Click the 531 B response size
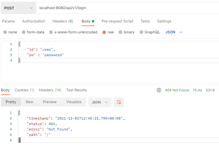The height and width of the screenshot is (162, 219). click(x=210, y=90)
